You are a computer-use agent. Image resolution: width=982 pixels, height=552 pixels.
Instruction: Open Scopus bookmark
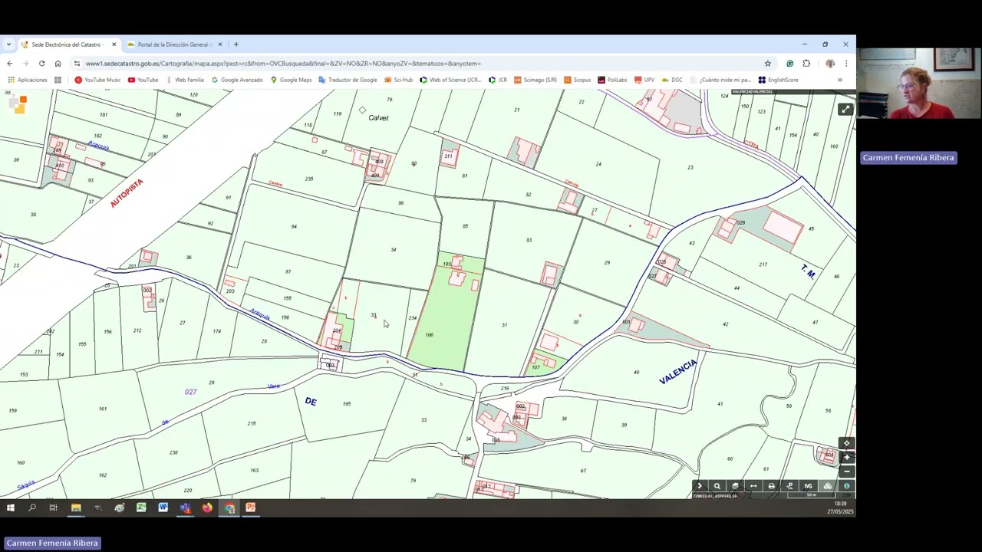(577, 80)
